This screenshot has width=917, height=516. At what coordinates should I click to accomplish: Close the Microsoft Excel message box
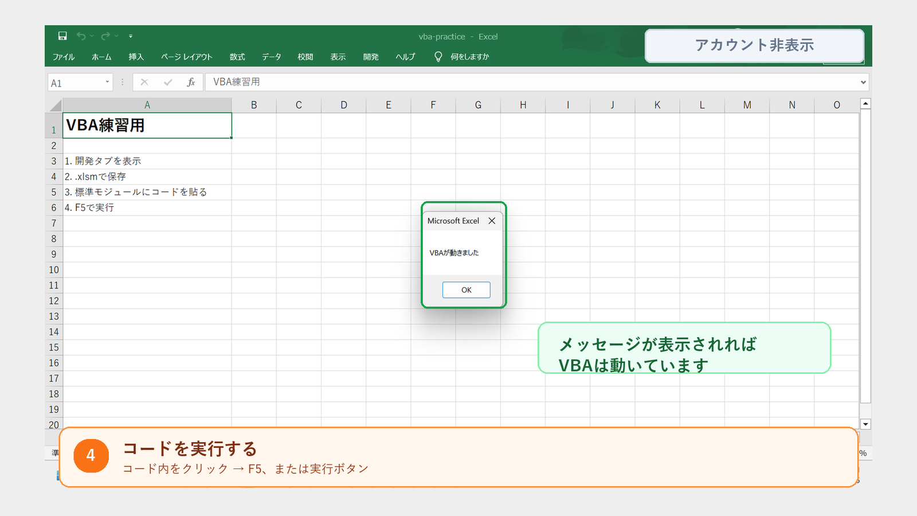(x=492, y=221)
